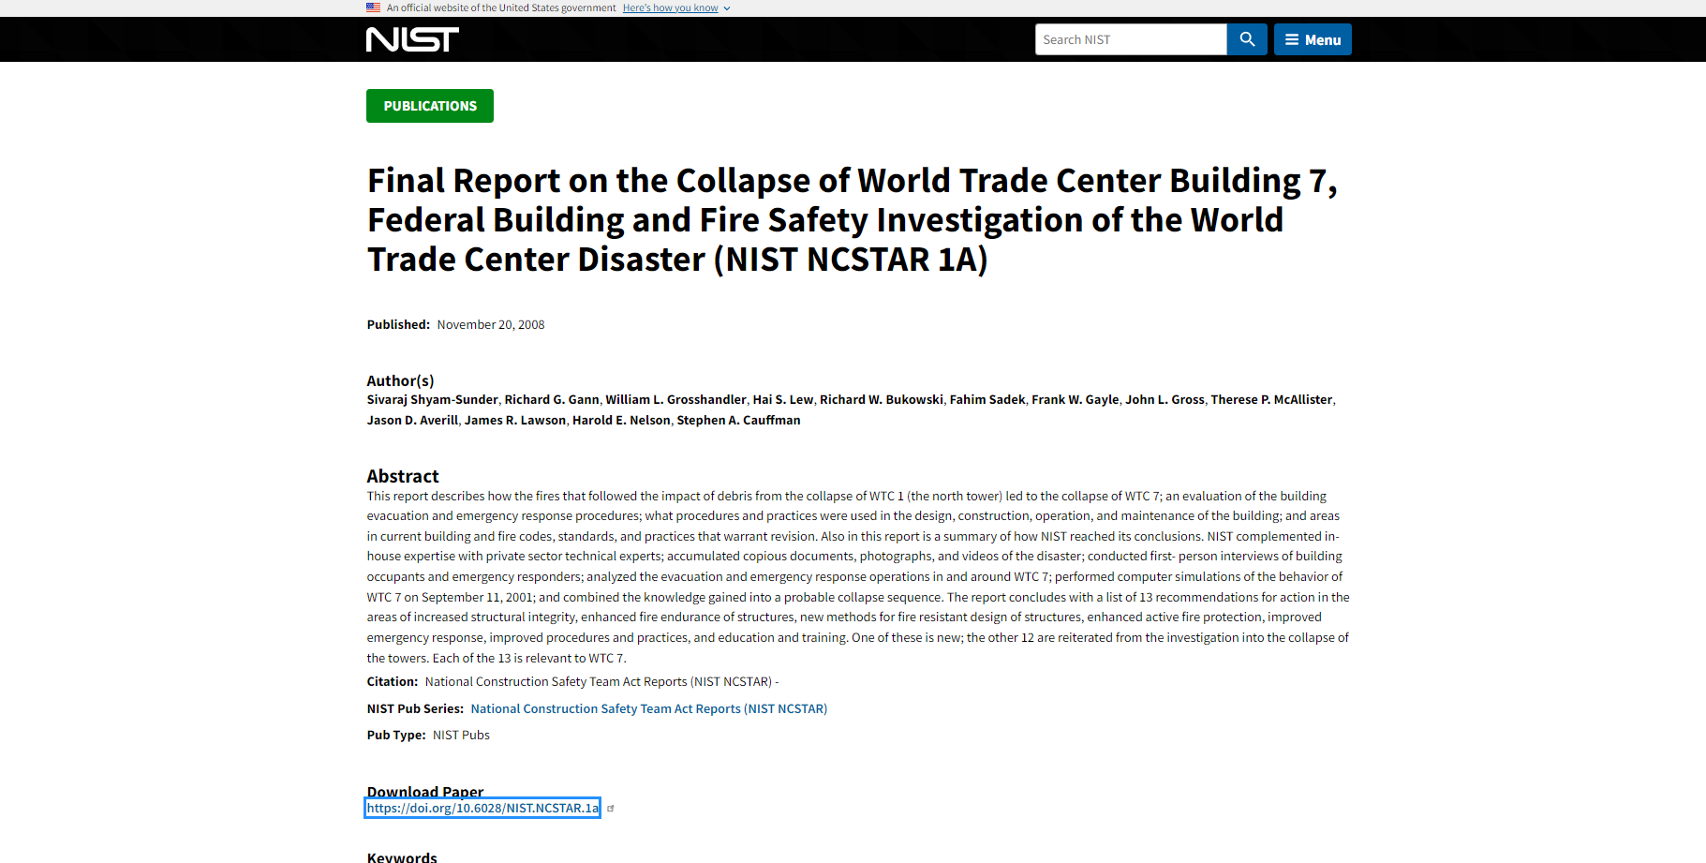
Task: Open the Menu button
Action: pyautogui.click(x=1313, y=39)
